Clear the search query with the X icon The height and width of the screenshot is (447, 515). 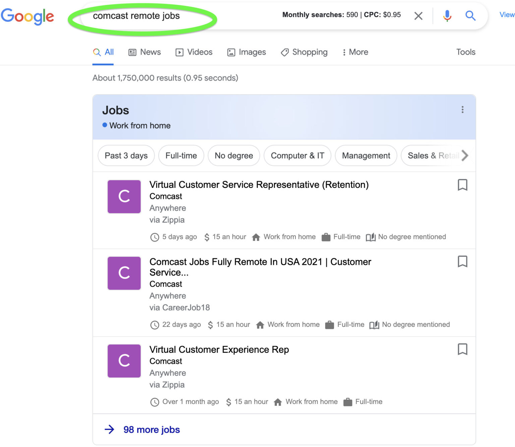(x=418, y=16)
